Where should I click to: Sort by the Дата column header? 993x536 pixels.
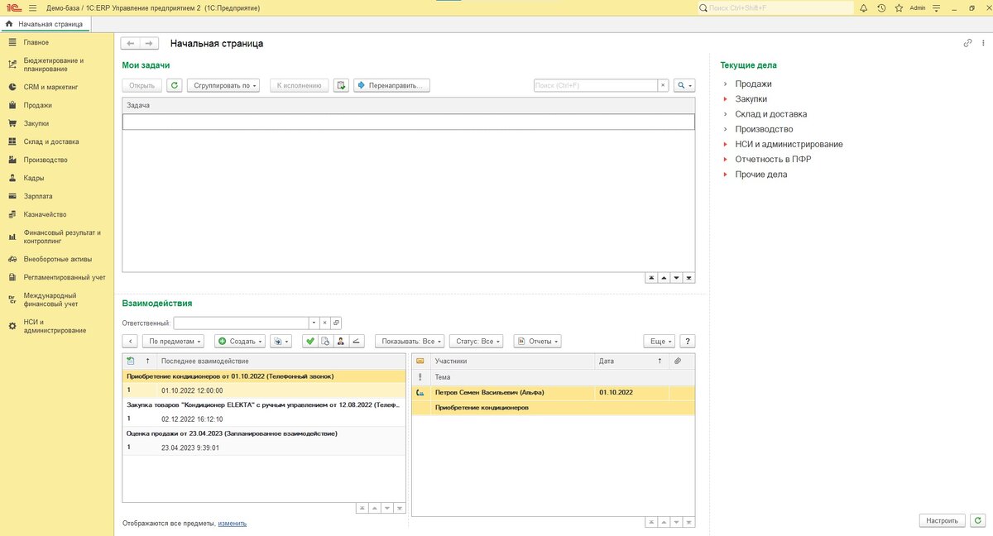click(631, 361)
